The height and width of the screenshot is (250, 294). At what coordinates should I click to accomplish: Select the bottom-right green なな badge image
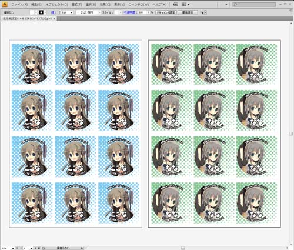[x=256, y=203]
